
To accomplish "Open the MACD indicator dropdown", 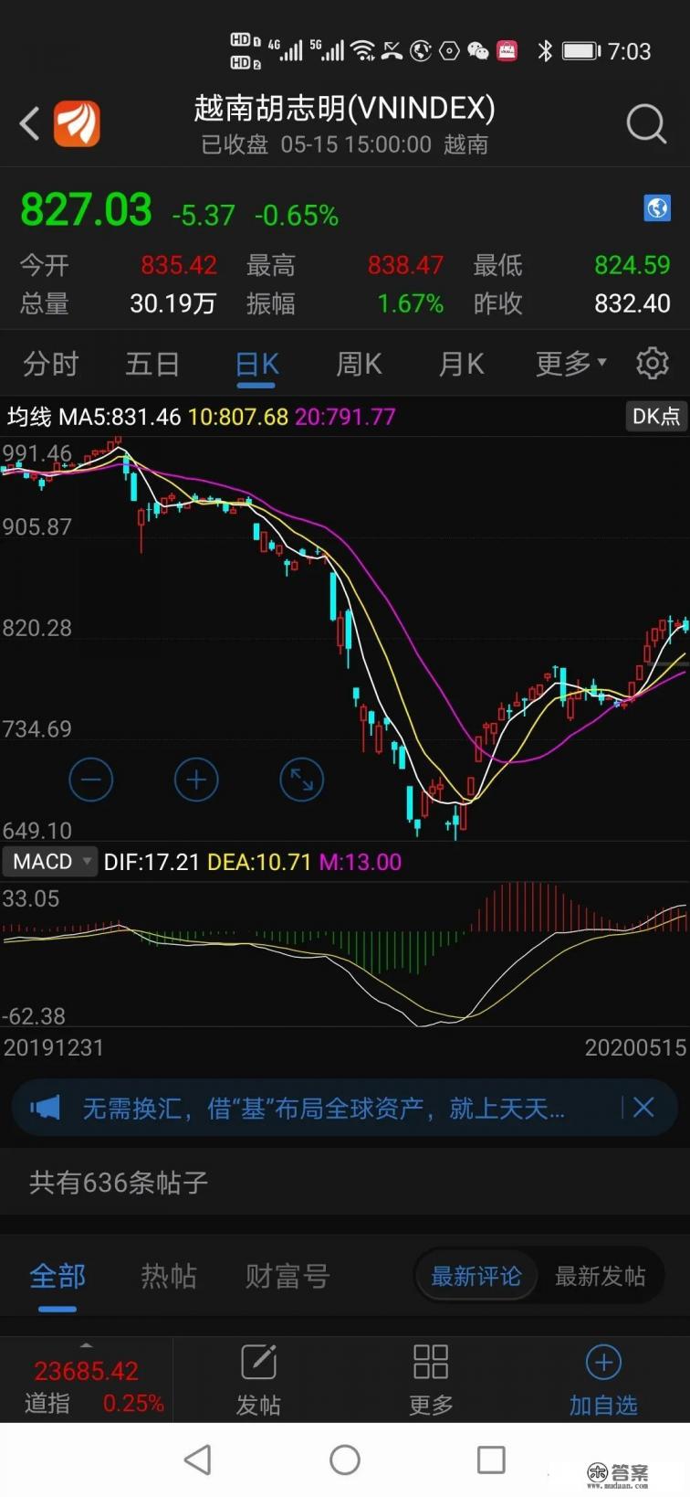I will pos(49,862).
